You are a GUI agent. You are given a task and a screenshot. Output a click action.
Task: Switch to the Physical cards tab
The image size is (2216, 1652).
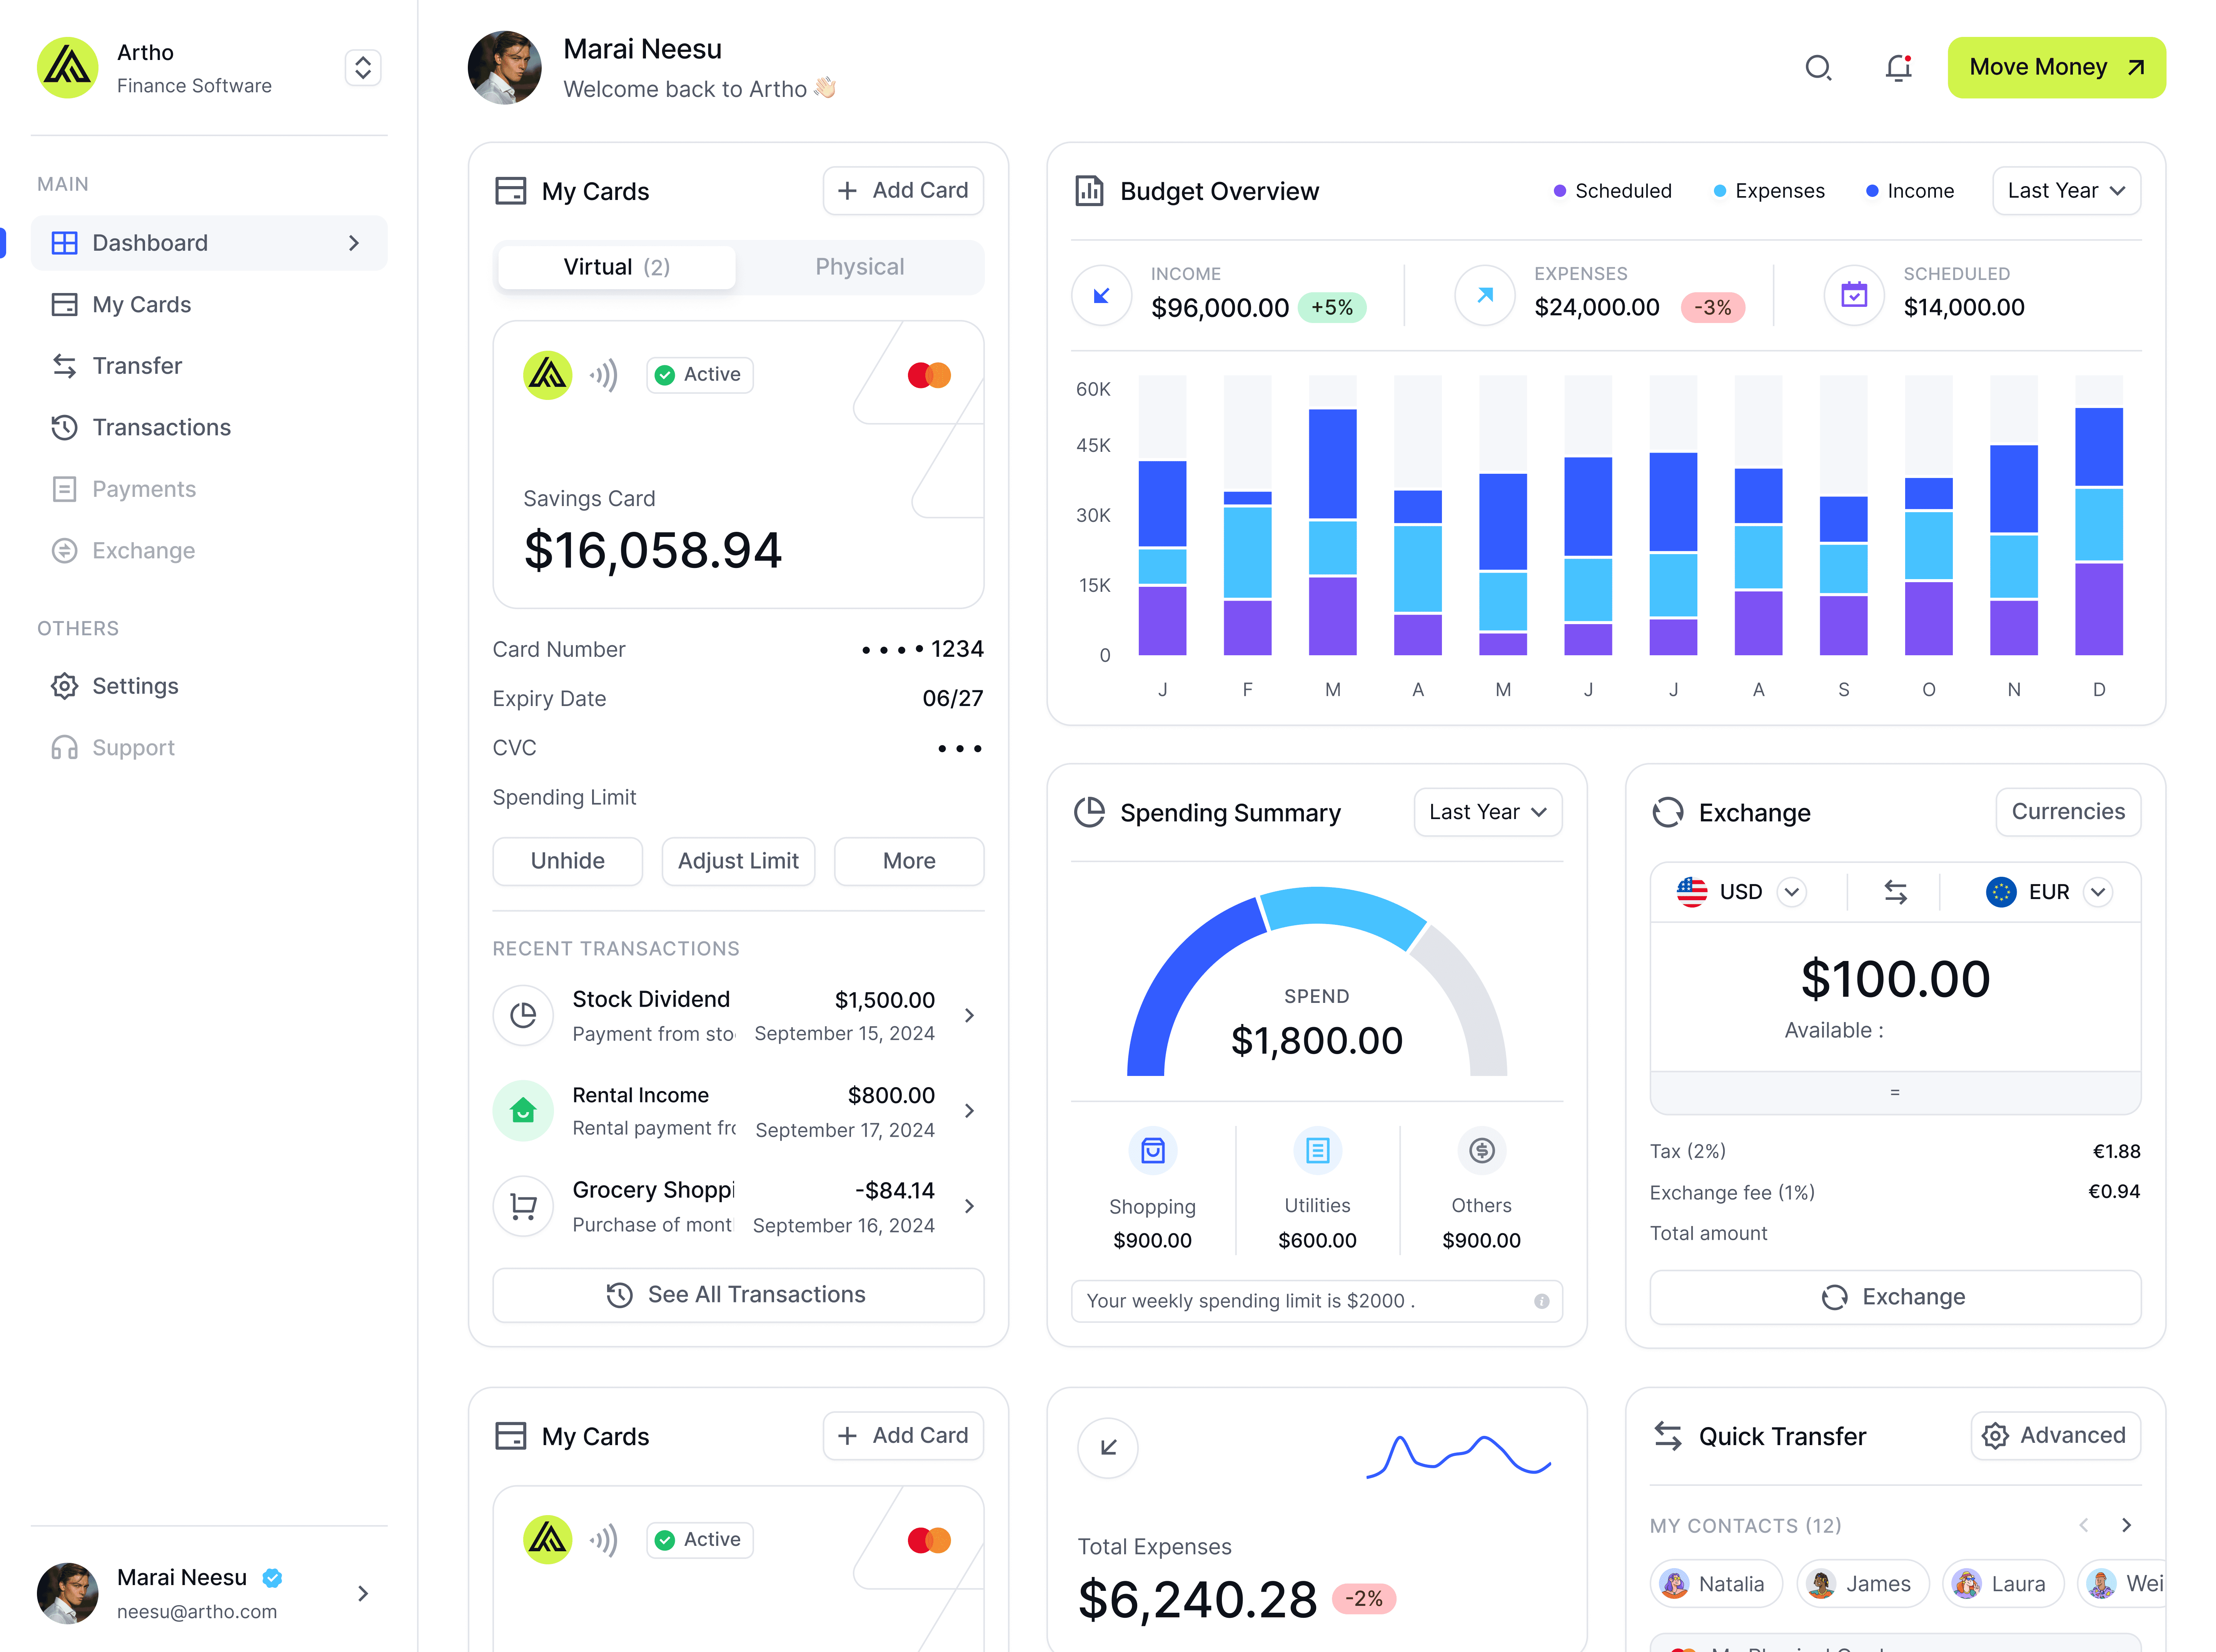[x=859, y=267]
